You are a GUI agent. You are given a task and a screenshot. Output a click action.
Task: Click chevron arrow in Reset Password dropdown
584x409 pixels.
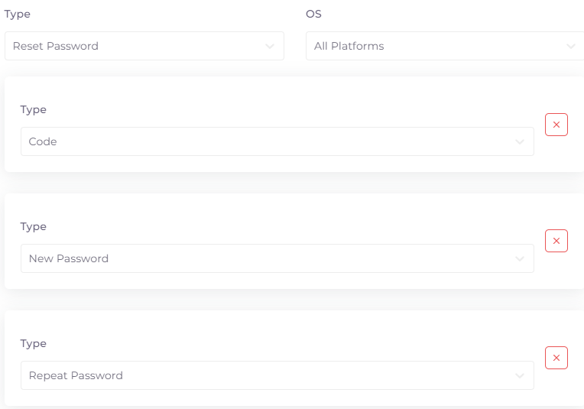pyautogui.click(x=270, y=47)
